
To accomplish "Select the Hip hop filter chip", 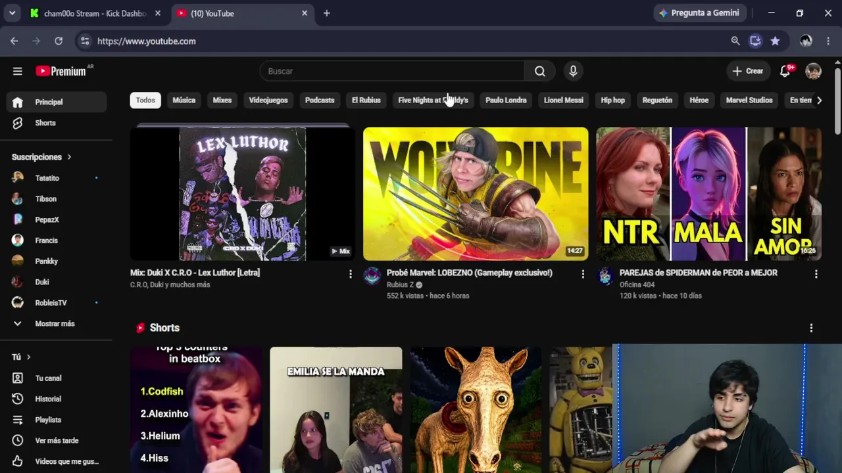I will point(613,101).
